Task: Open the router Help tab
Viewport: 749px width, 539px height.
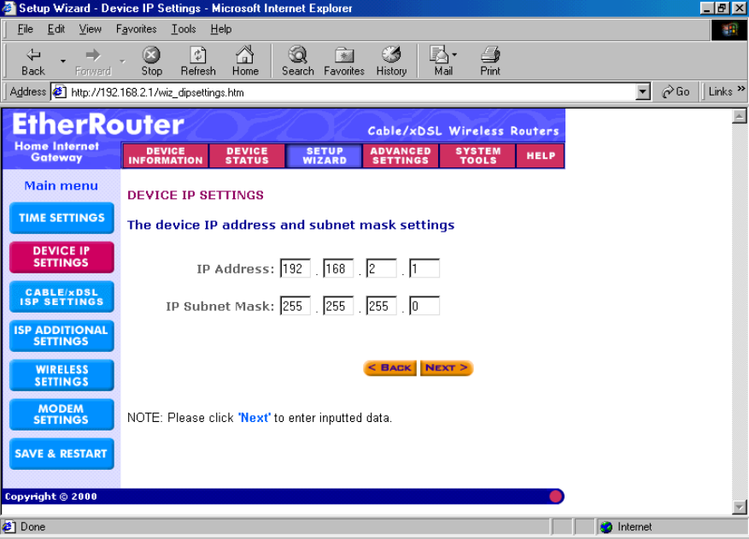Action: pos(541,155)
